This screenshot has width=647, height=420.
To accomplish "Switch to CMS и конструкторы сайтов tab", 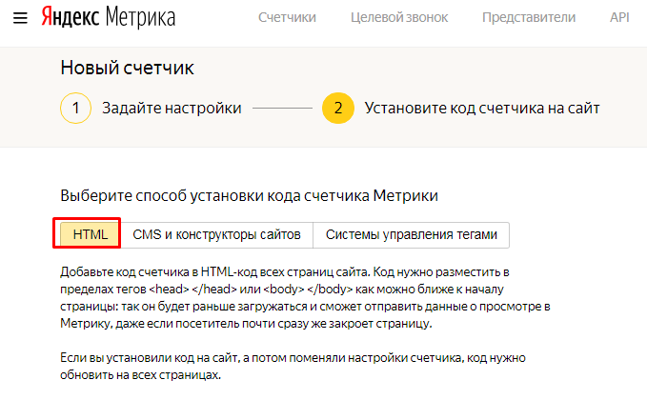I will coord(216,233).
